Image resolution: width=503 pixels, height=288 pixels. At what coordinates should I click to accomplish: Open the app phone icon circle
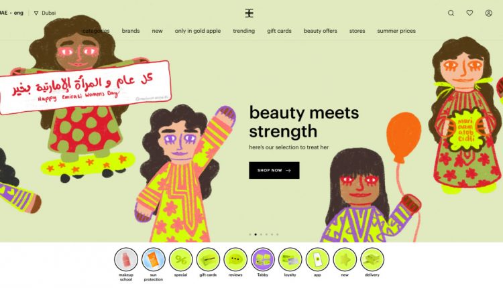[317, 259]
